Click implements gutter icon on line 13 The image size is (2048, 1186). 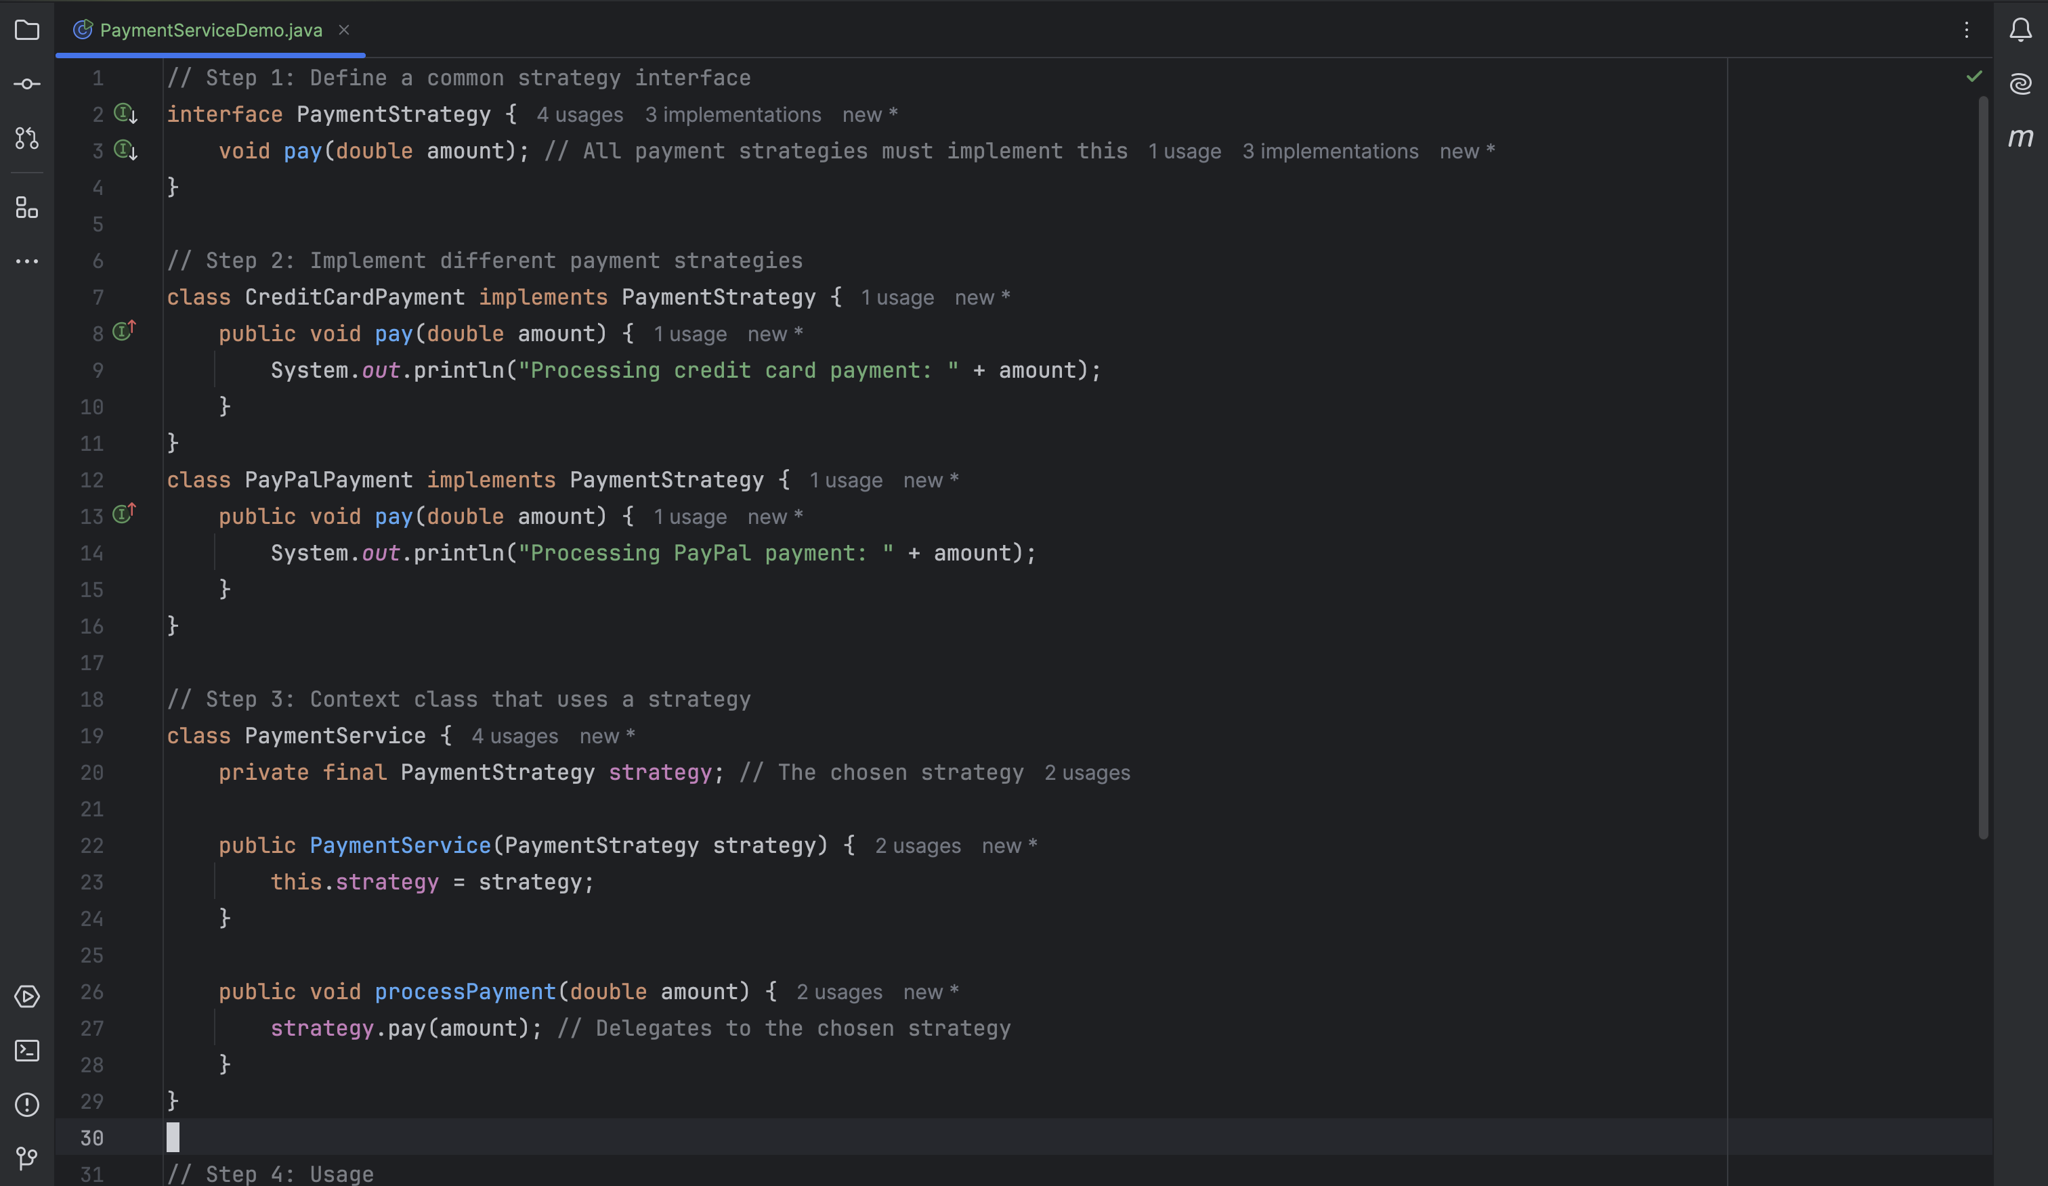tap(125, 513)
